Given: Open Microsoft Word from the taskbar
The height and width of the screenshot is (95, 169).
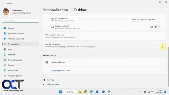Looking at the screenshot, I should pos(97,92).
